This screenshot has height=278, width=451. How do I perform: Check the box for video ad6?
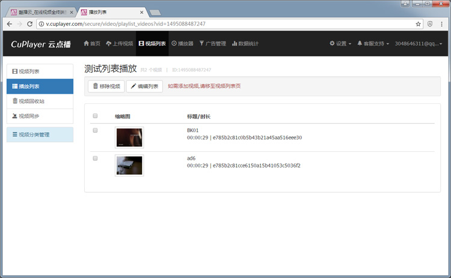(x=95, y=159)
